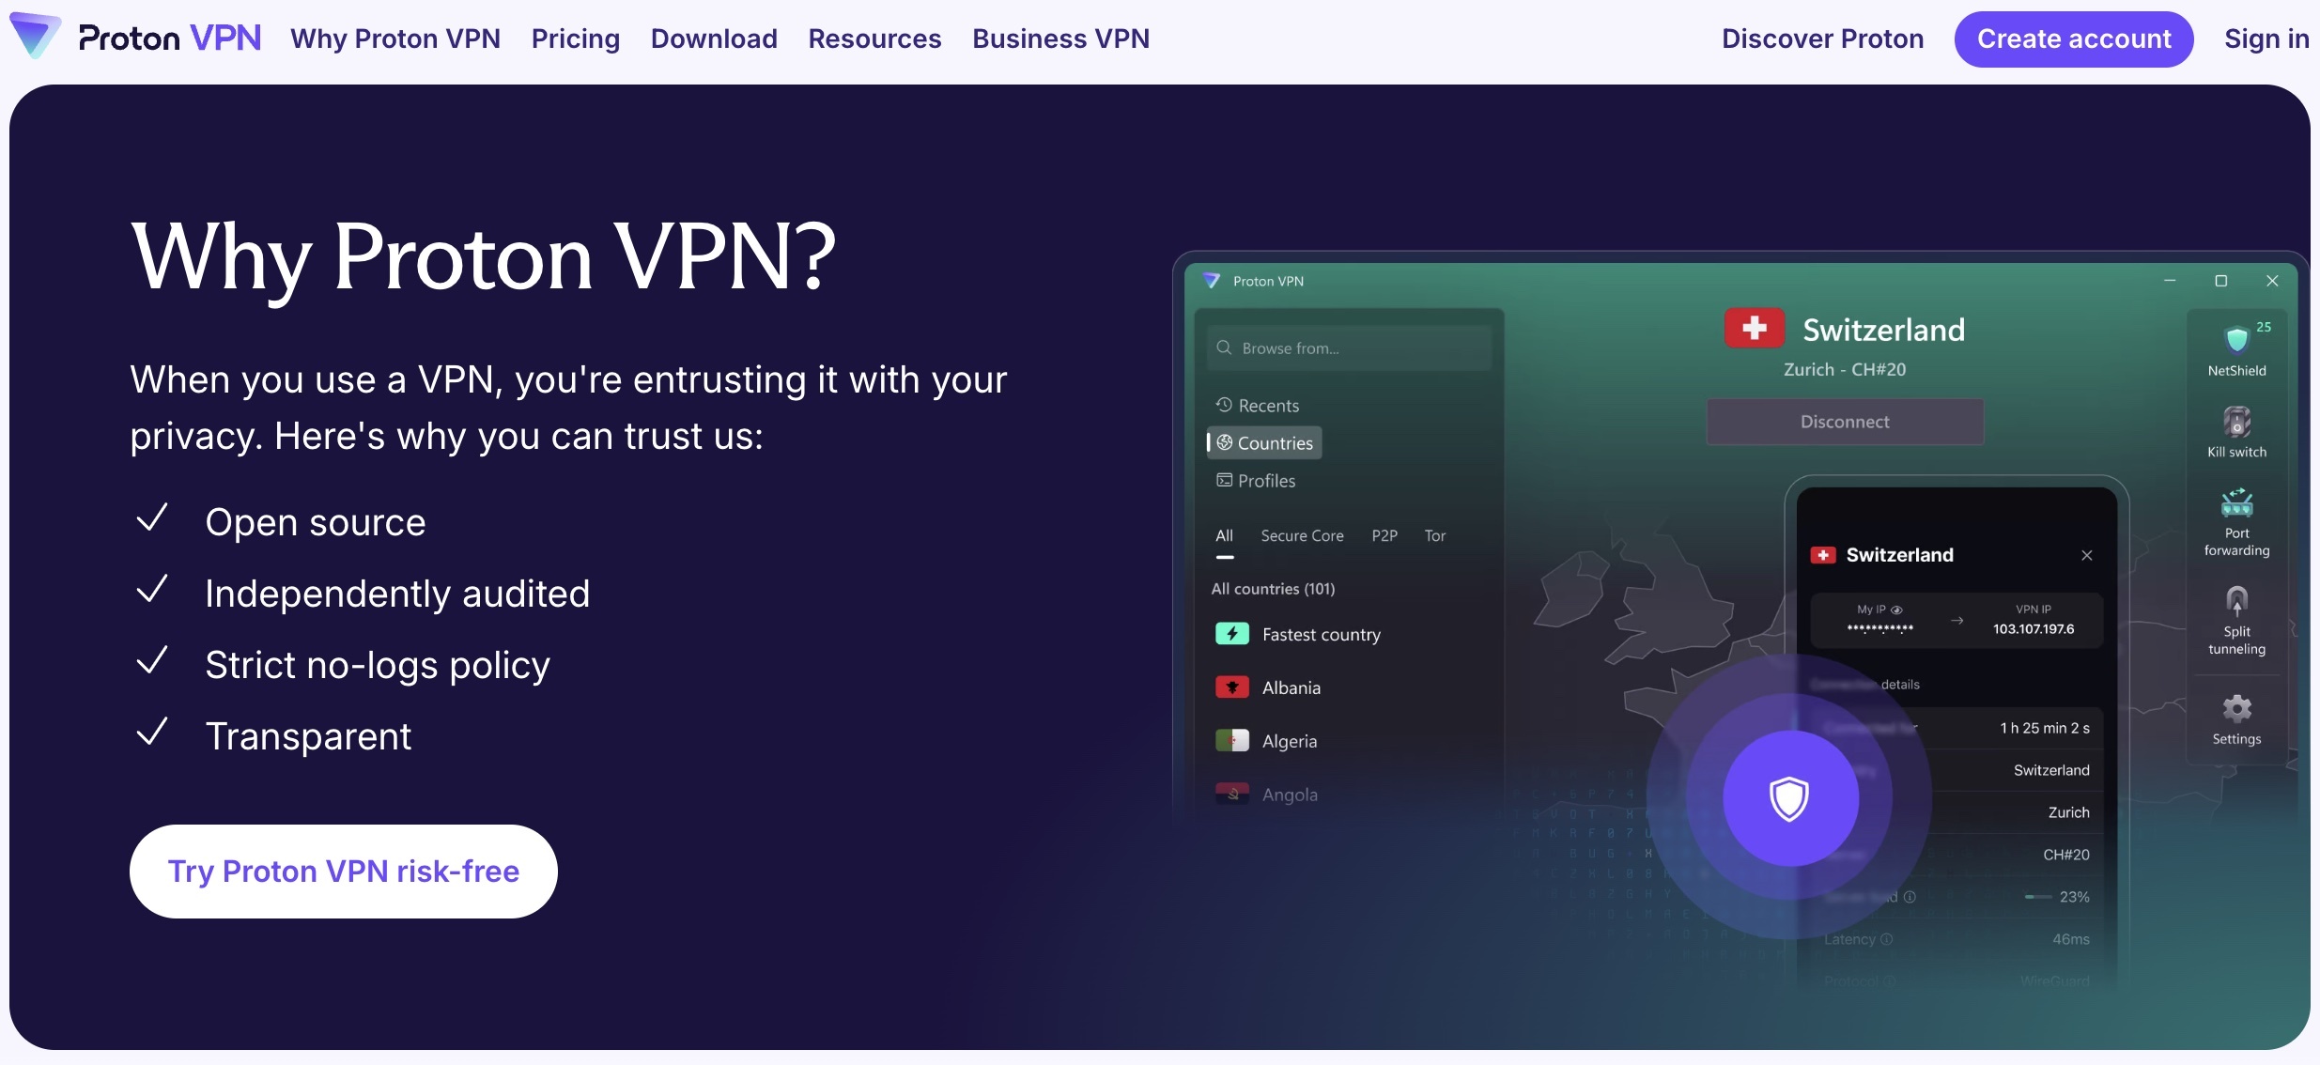Click the Albania flag icon
The height and width of the screenshot is (1065, 2320).
pos(1232,687)
